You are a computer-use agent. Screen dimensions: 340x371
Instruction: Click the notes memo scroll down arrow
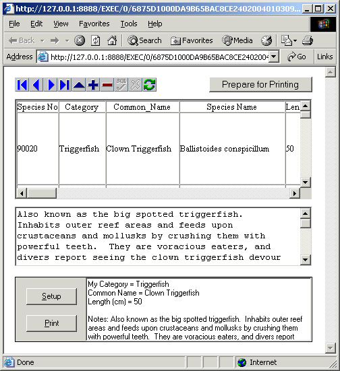click(x=306, y=259)
